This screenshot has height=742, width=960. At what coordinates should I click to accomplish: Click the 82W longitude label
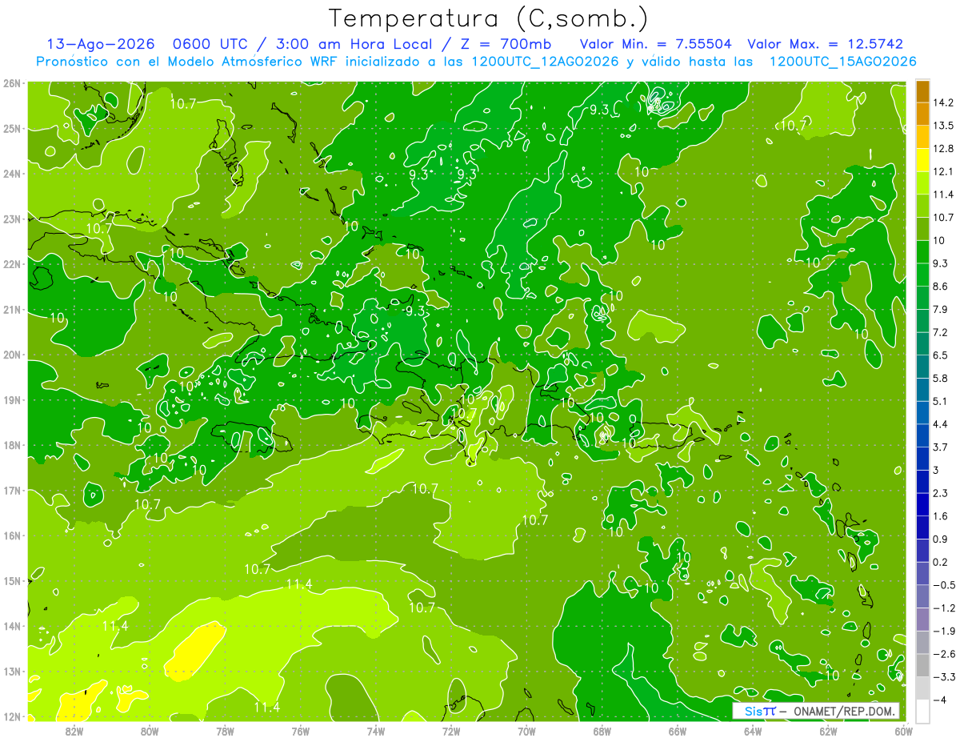click(74, 731)
